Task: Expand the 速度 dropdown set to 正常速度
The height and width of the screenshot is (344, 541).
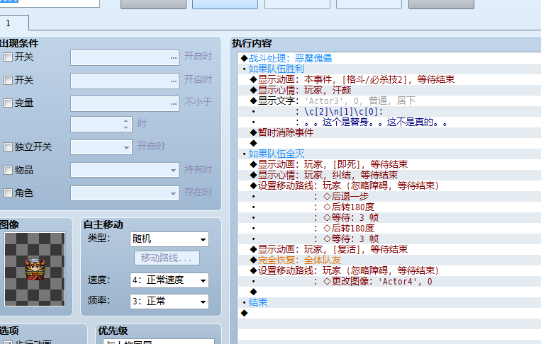Action: [x=169, y=280]
